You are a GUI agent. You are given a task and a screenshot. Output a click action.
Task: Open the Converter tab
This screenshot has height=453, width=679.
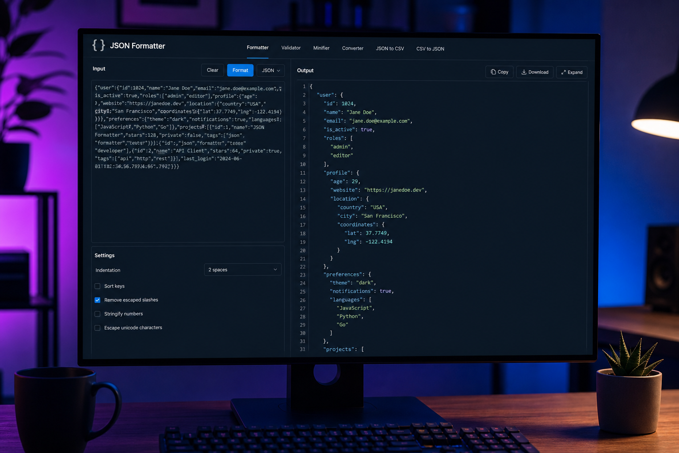point(353,48)
